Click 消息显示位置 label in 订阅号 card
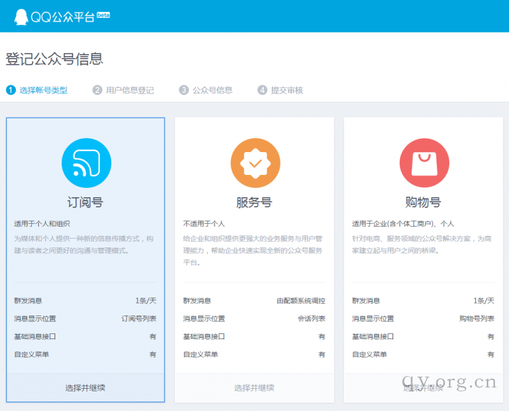 [x=35, y=319]
